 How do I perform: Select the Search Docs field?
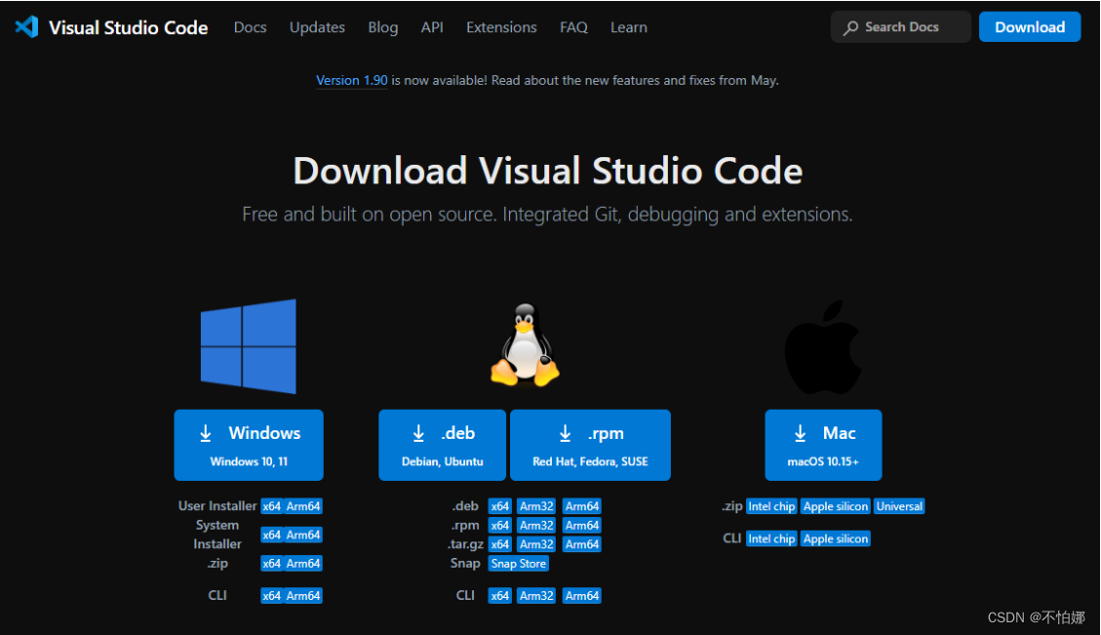click(901, 27)
